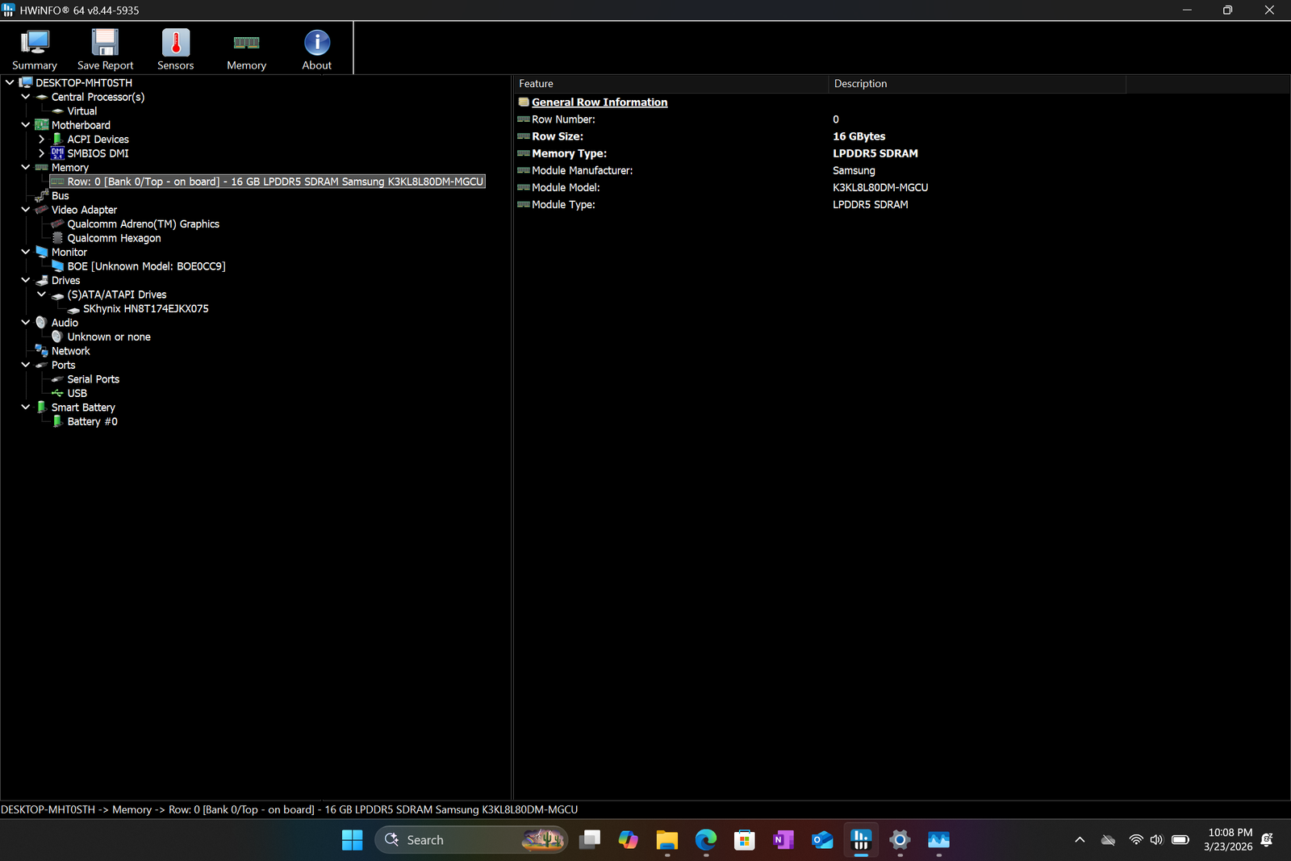Expand the ACPI Devices node
The image size is (1291, 861).
tap(41, 140)
